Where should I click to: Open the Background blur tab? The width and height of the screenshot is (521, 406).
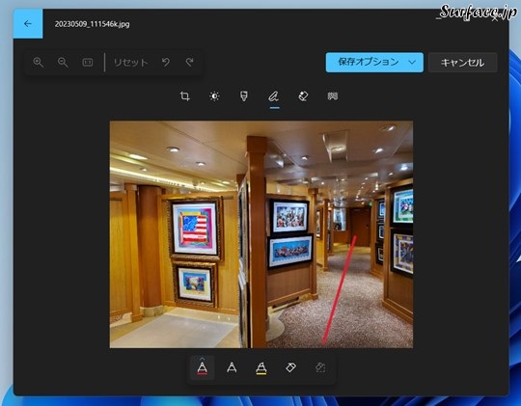click(333, 96)
